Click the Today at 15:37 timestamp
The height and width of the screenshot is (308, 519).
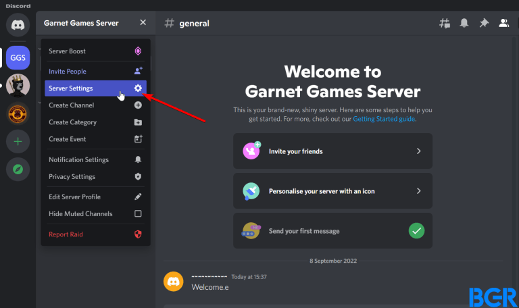[x=249, y=277]
